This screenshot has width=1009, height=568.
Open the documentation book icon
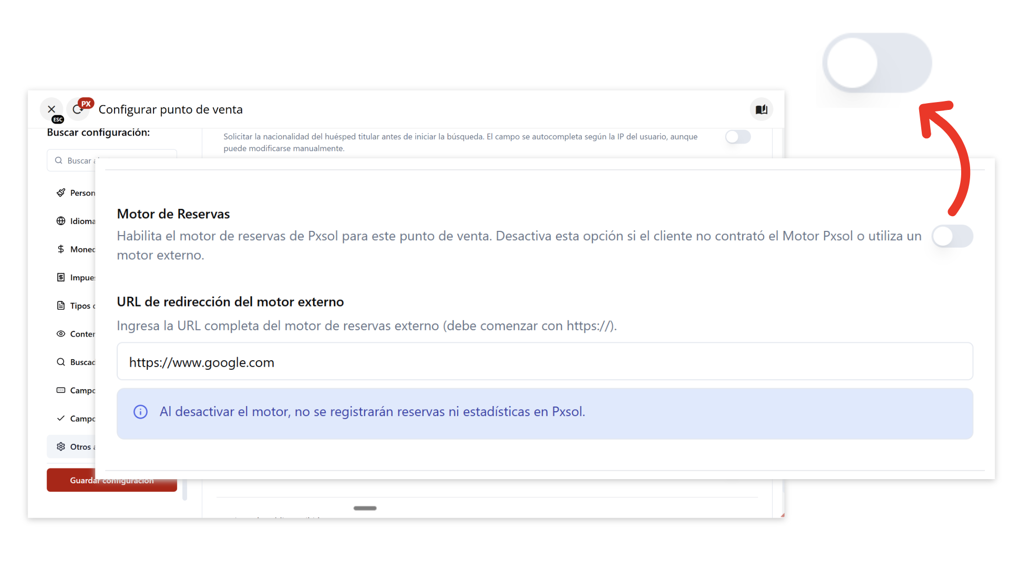pos(761,109)
